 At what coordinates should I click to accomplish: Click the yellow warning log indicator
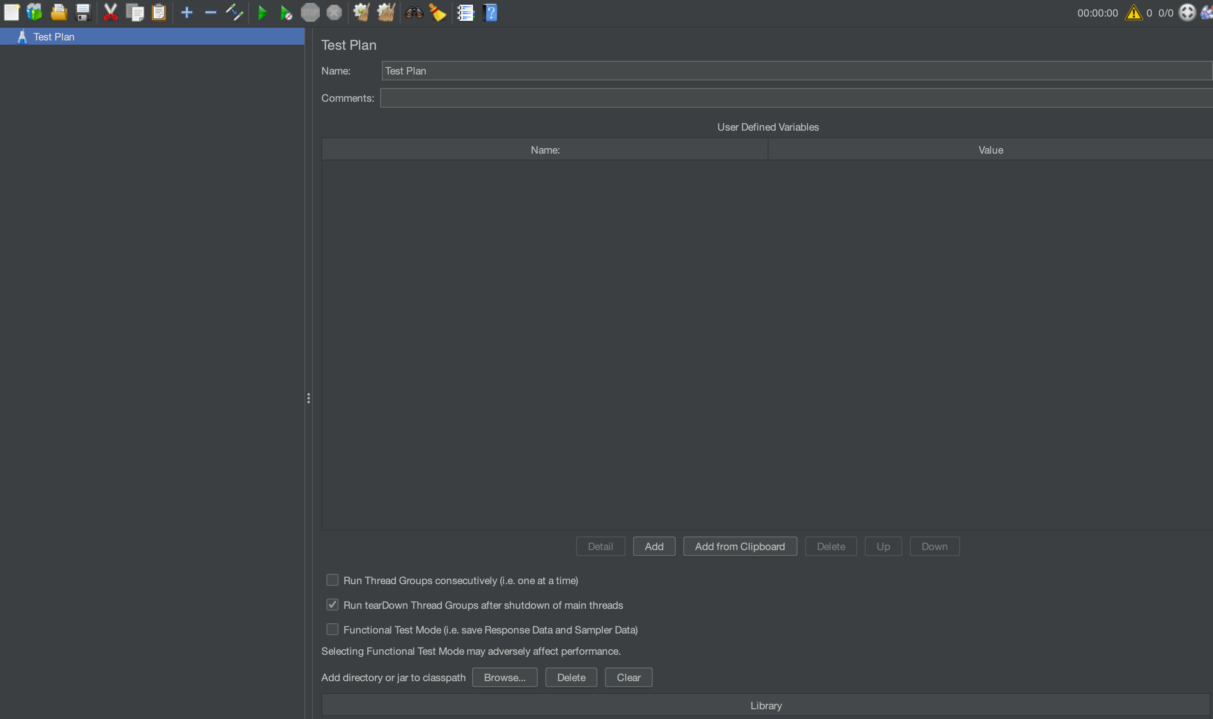pos(1133,13)
